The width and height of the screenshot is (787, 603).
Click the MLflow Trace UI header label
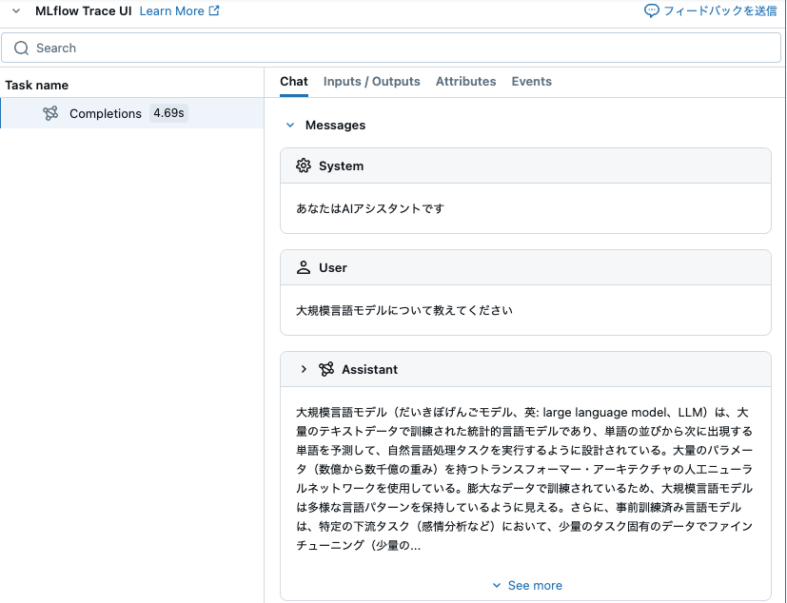pyautogui.click(x=81, y=10)
